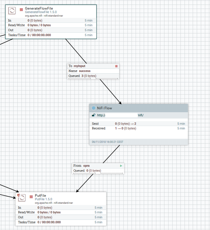Click the Sent statistics row

[138, 124]
